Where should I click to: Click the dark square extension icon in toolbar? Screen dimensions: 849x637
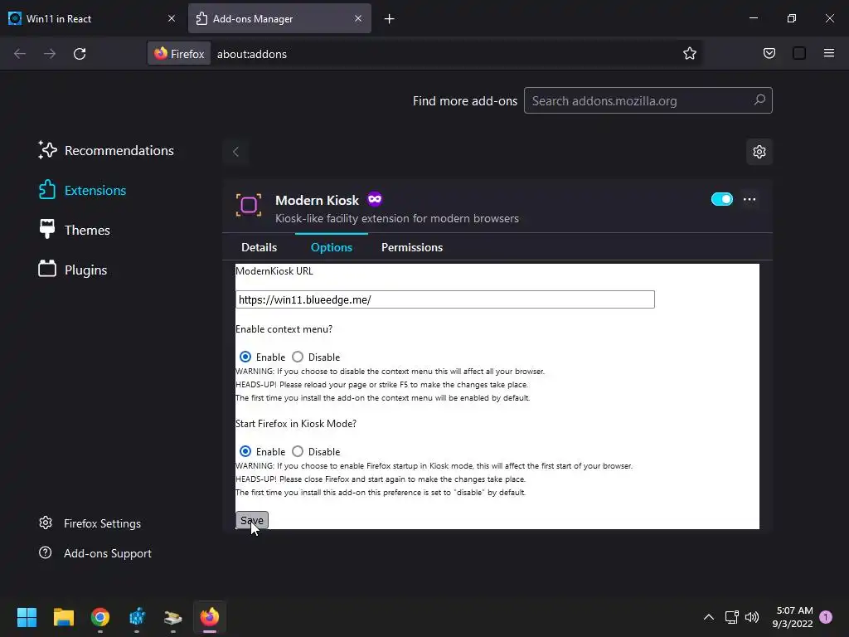(798, 54)
